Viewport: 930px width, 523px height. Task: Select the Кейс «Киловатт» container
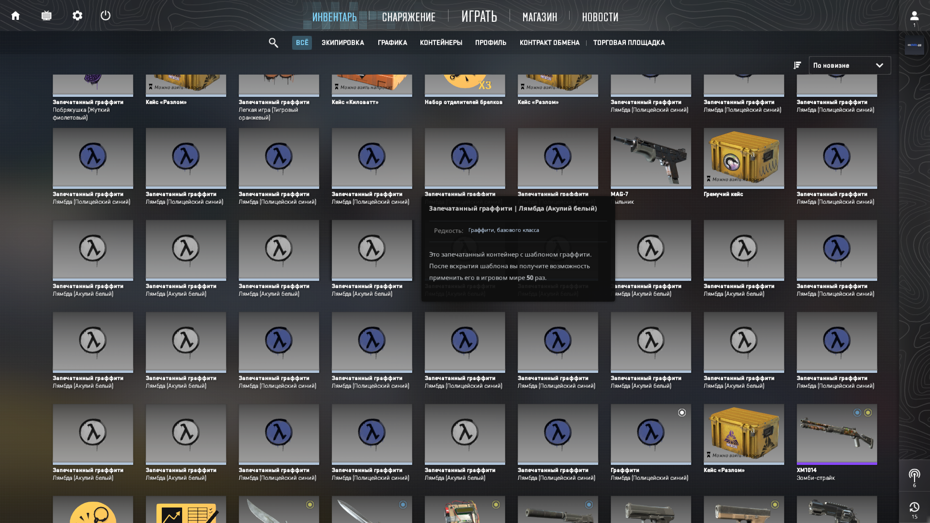click(372, 85)
